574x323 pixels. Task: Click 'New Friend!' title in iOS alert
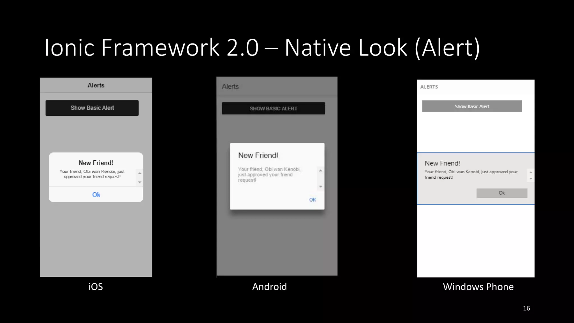[x=96, y=163]
